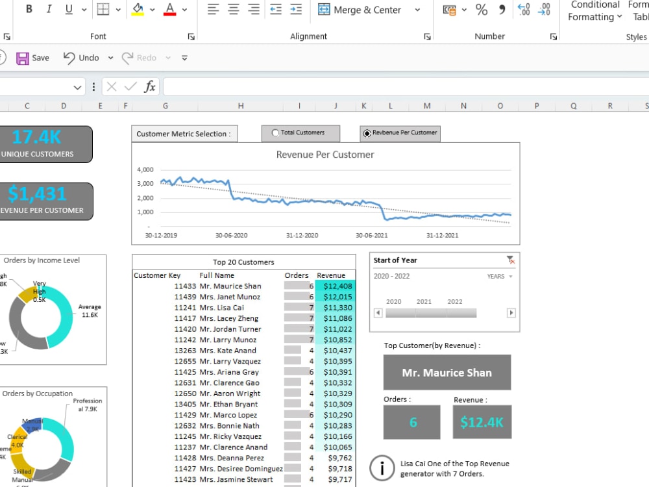Click the $1,431 Revenue Per Customer card
The width and height of the screenshot is (649, 487).
[46, 201]
